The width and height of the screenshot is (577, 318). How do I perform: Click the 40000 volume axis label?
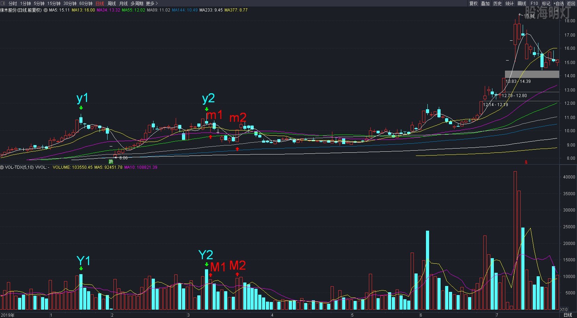point(569,177)
